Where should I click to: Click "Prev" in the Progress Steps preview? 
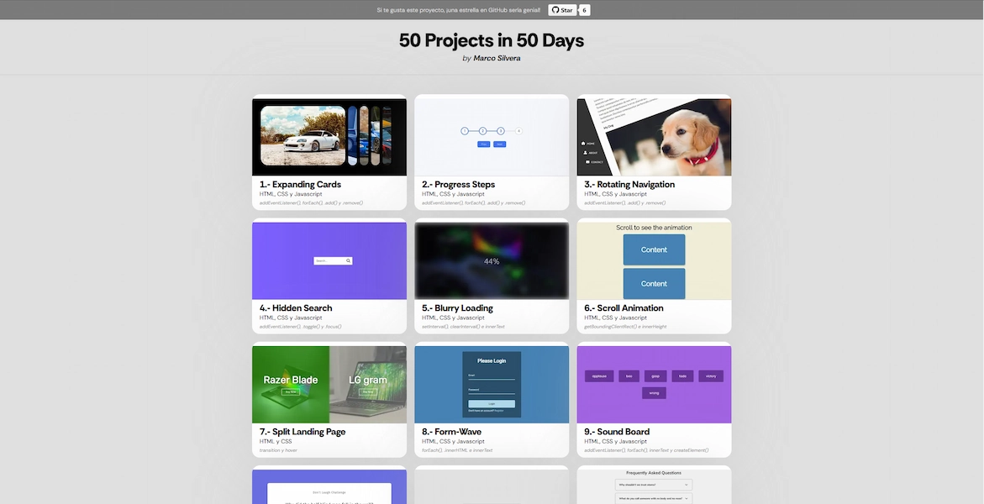click(483, 144)
